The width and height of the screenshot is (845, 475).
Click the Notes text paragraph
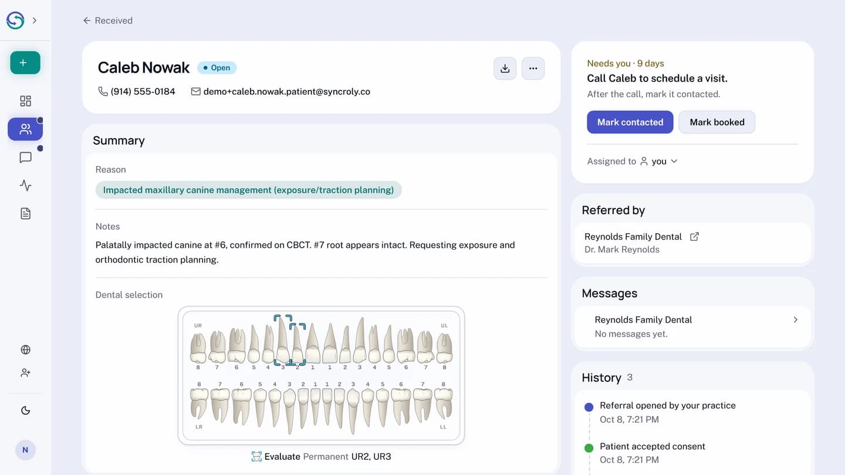(x=305, y=252)
